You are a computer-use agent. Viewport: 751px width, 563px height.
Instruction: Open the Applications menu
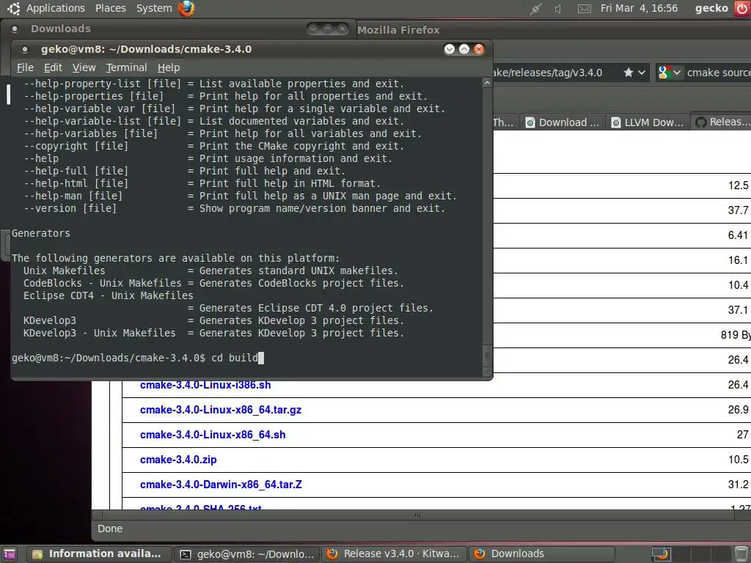56,8
